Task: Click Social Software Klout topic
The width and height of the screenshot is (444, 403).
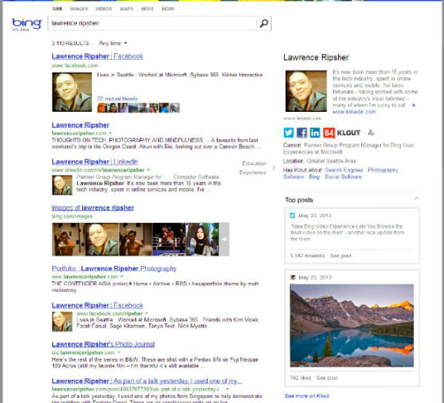Action: 343,176
